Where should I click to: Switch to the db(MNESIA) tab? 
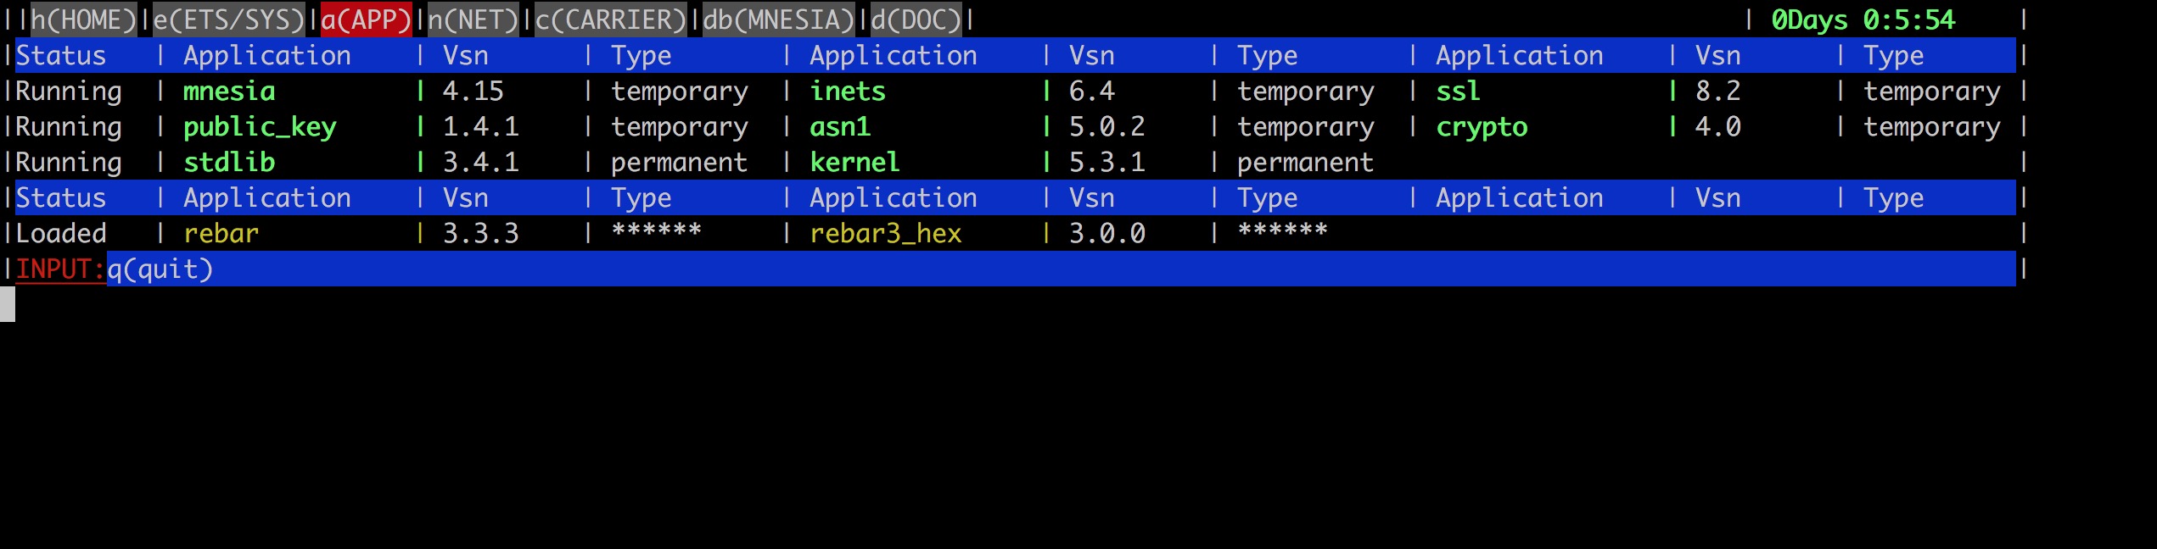pyautogui.click(x=778, y=19)
